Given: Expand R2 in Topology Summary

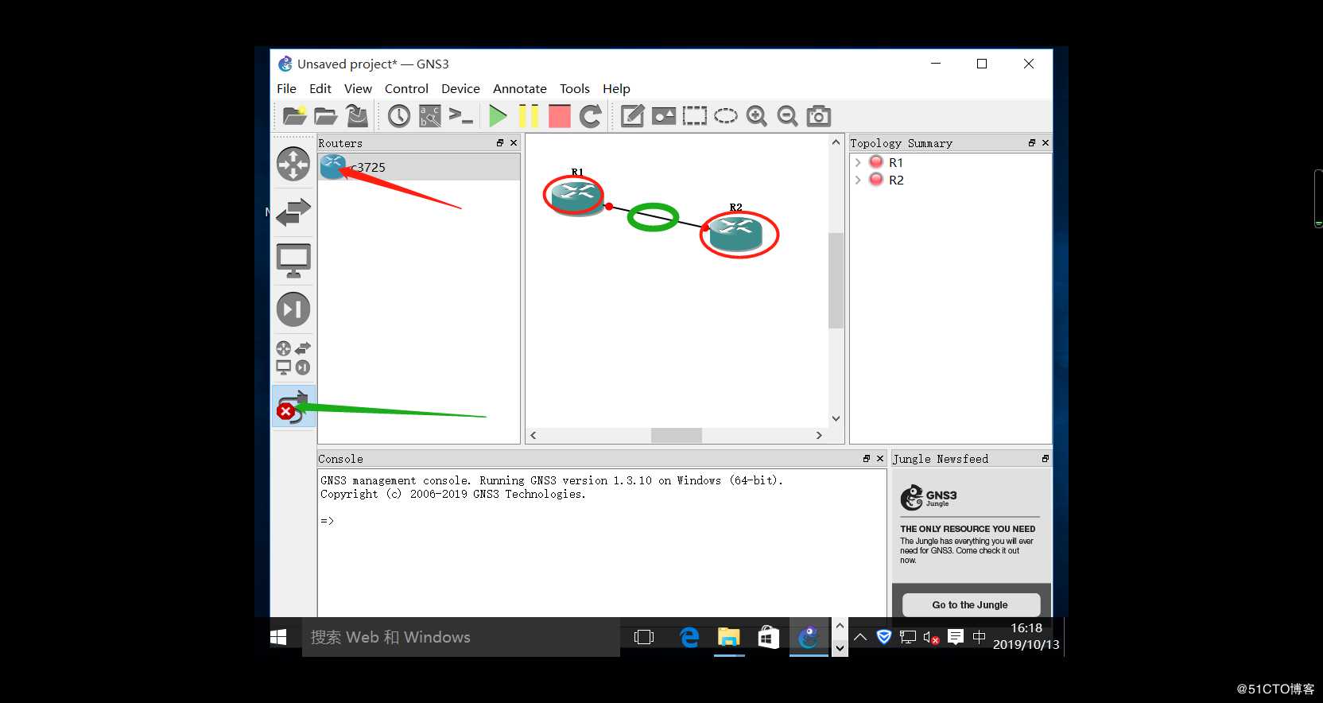Looking at the screenshot, I should click(x=858, y=180).
